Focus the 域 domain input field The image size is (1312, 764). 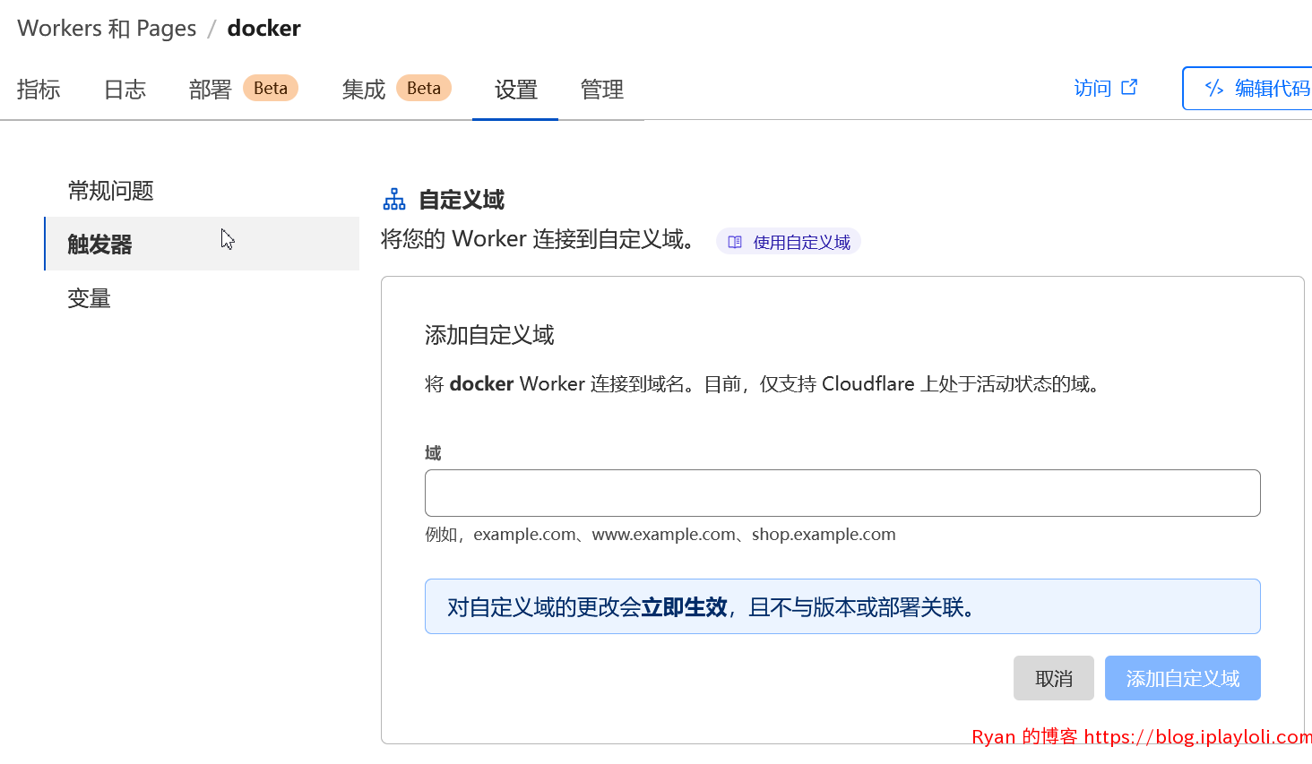click(842, 493)
